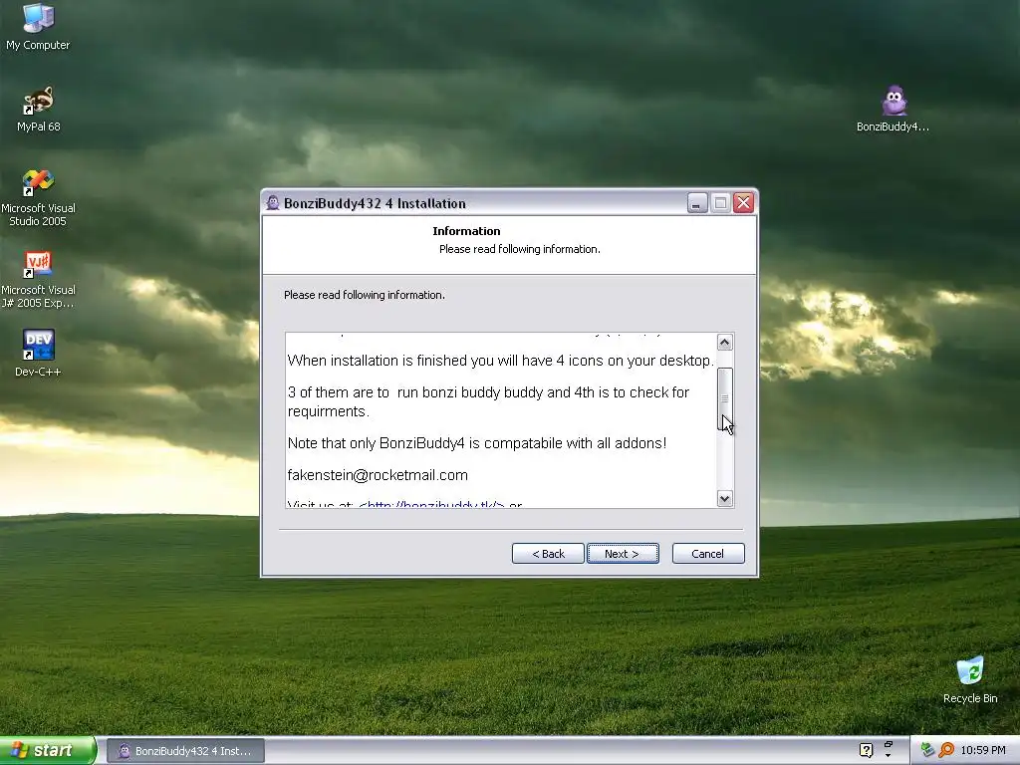
Task: Open the Windows start menu
Action: (47, 751)
